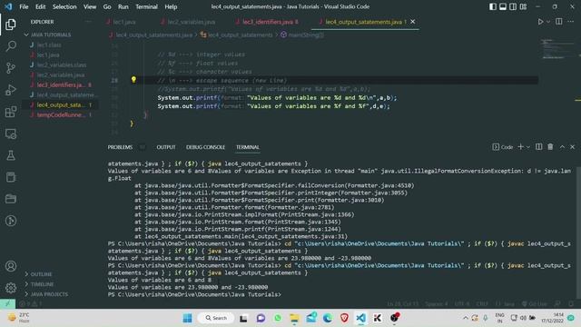The image size is (581, 327).
Task: Switch to the DEBUG CONSOLE tab
Action: 205,147
